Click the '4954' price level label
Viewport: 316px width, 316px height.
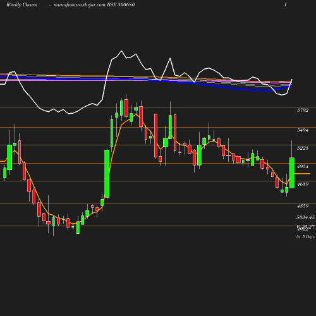[303, 166]
